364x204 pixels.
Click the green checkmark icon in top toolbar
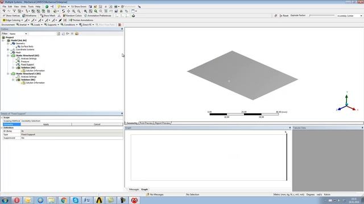click(47, 7)
